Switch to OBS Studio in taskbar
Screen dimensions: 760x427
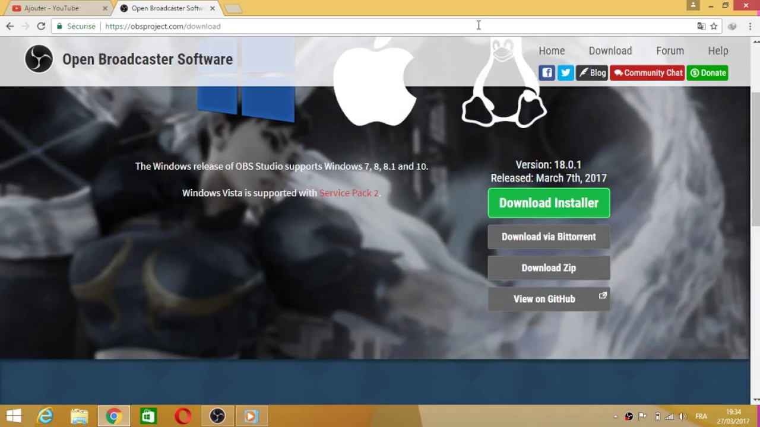click(x=217, y=416)
